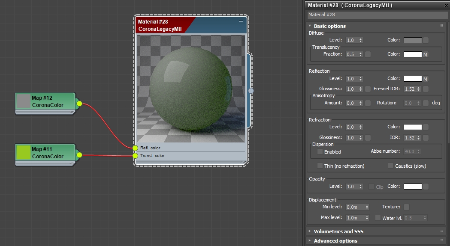Screen dimensions: 450x246
Task: Click translucency fraction map slot button
Action: click(368, 54)
